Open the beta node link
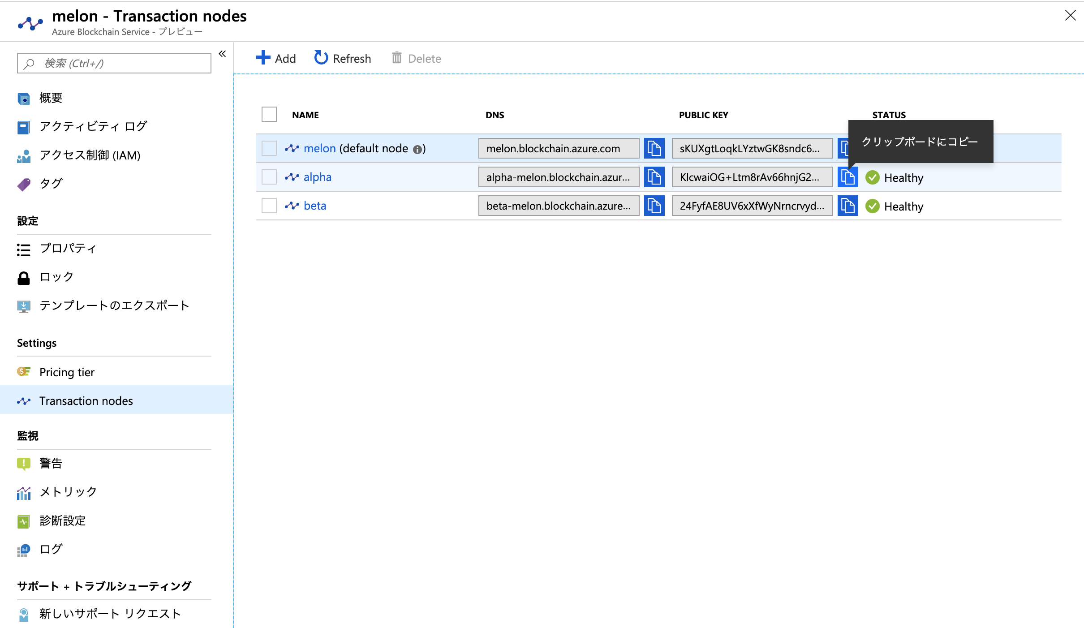The width and height of the screenshot is (1084, 628). [315, 206]
